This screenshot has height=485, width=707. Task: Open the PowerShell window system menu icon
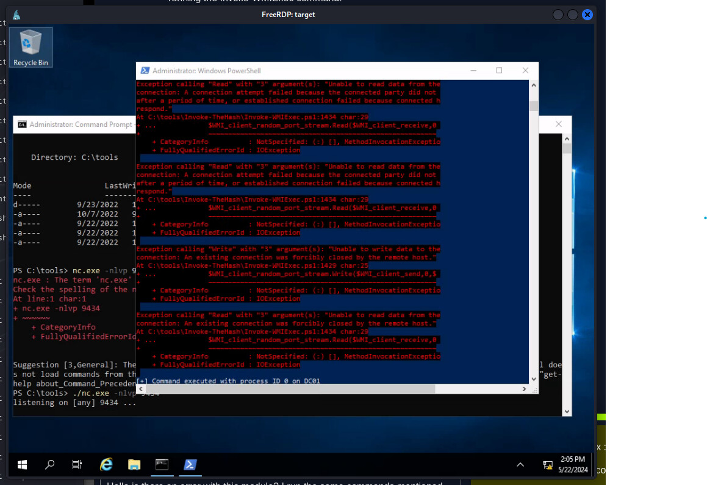tap(145, 71)
